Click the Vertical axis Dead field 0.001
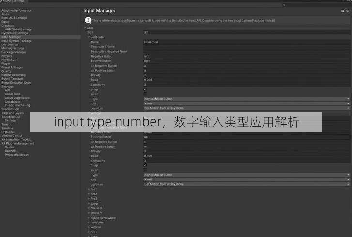The width and height of the screenshot is (352, 237). (x=247, y=156)
